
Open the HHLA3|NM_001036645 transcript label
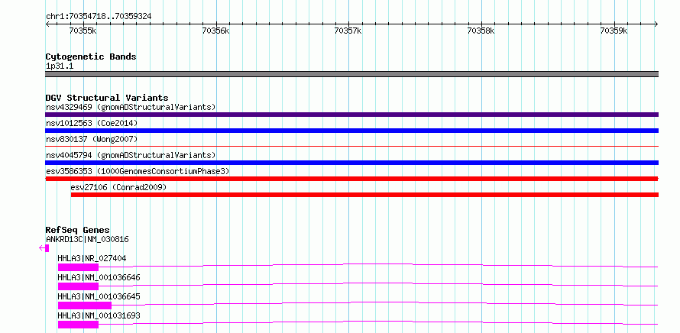pos(99,296)
